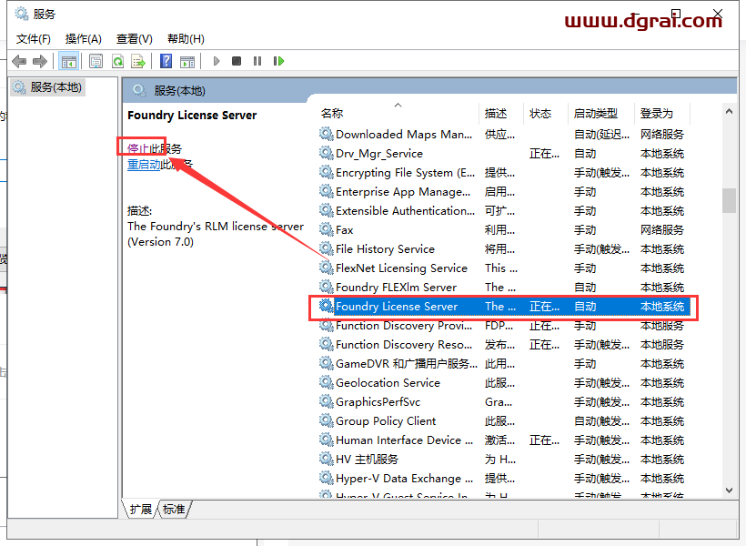The width and height of the screenshot is (746, 546).
Task: Click the Refresh toolbar icon
Action: [x=117, y=61]
